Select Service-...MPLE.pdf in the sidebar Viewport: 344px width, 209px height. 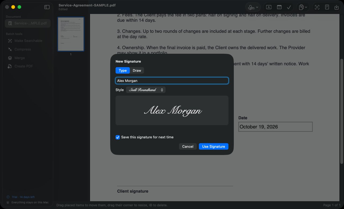[x=28, y=23]
